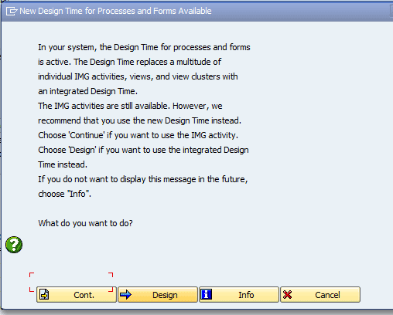393x315 pixels.
Task: Choose Cont. to use the IMG activity
Action: [x=77, y=294]
